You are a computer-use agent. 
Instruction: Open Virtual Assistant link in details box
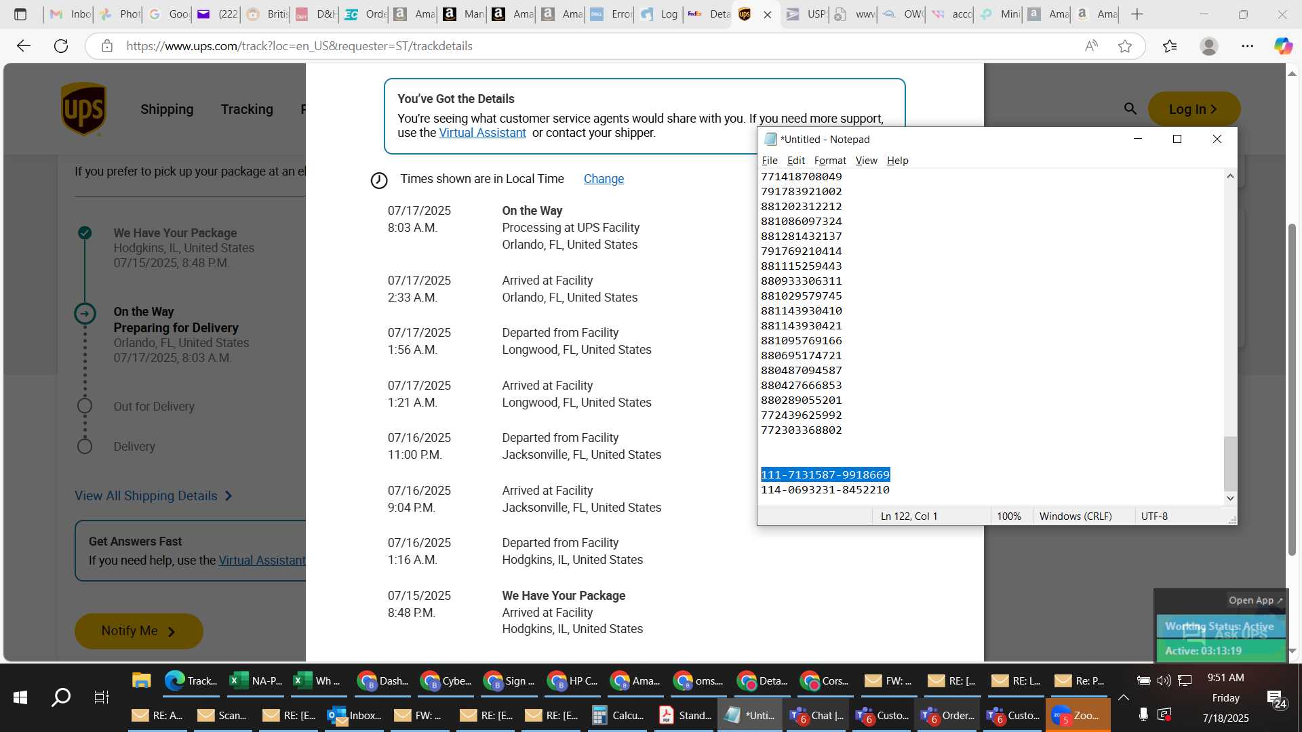(482, 133)
